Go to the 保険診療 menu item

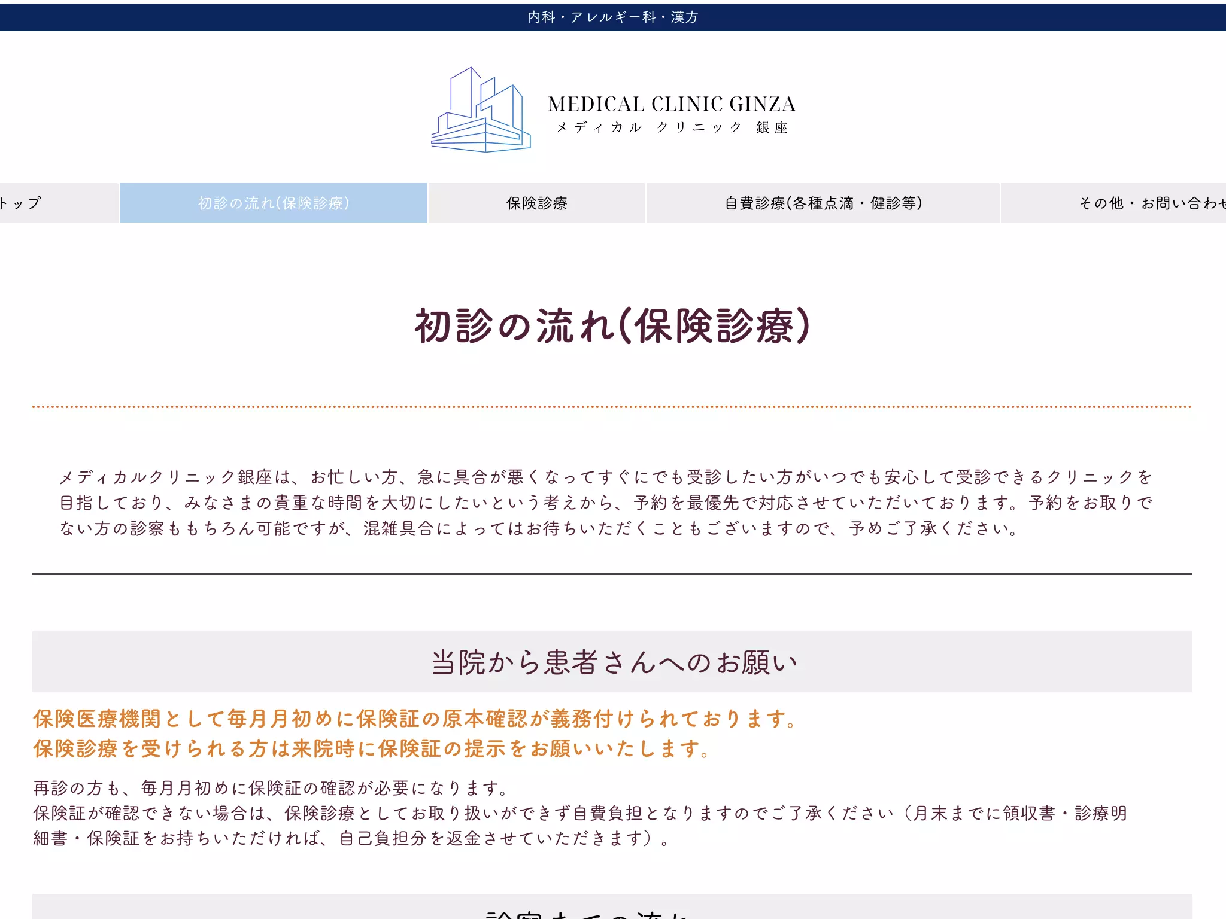[x=537, y=203]
